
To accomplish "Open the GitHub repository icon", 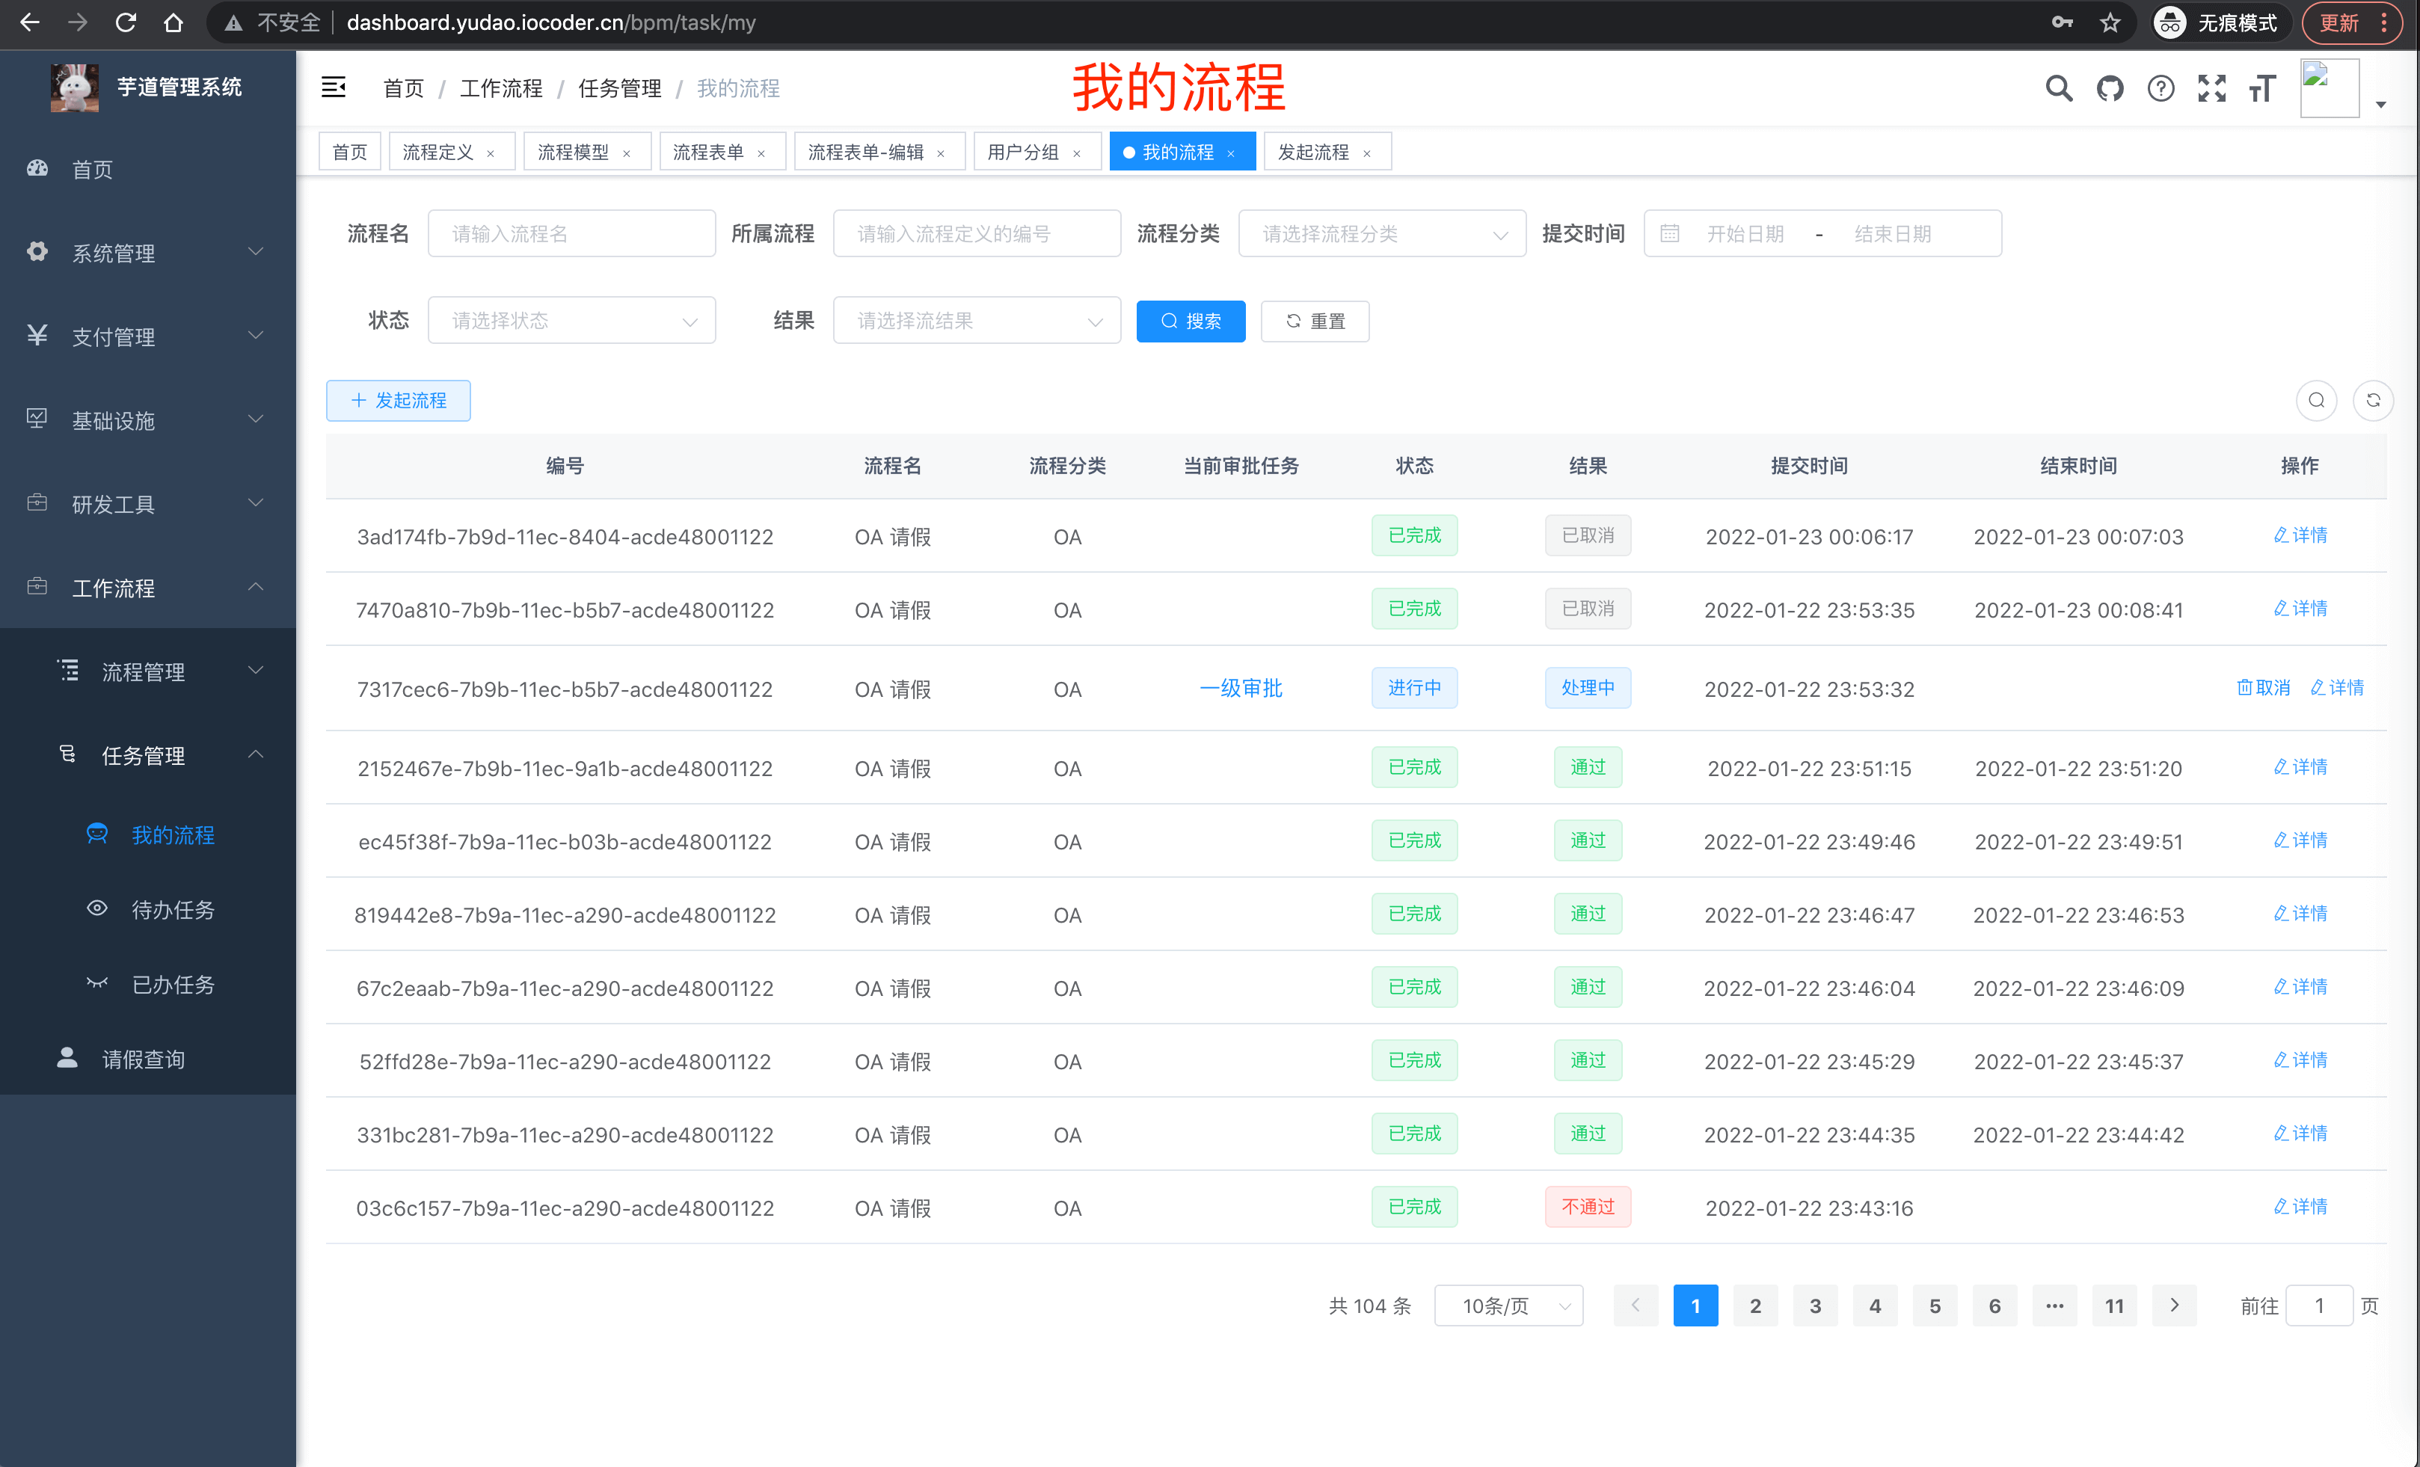I will coord(2110,87).
